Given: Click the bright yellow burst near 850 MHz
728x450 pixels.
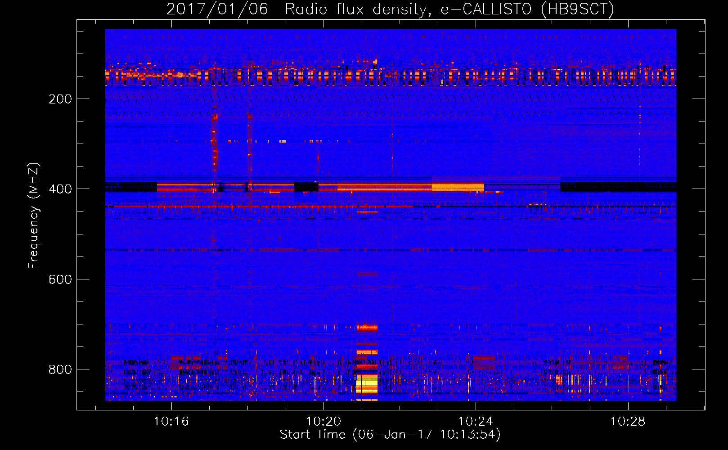Looking at the screenshot, I should pos(367,384).
